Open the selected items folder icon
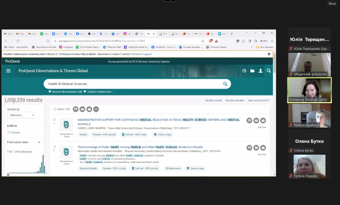This screenshot has height=205, width=340. click(x=252, y=71)
